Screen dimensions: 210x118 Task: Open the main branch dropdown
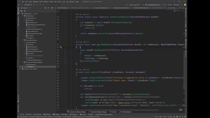28,5
